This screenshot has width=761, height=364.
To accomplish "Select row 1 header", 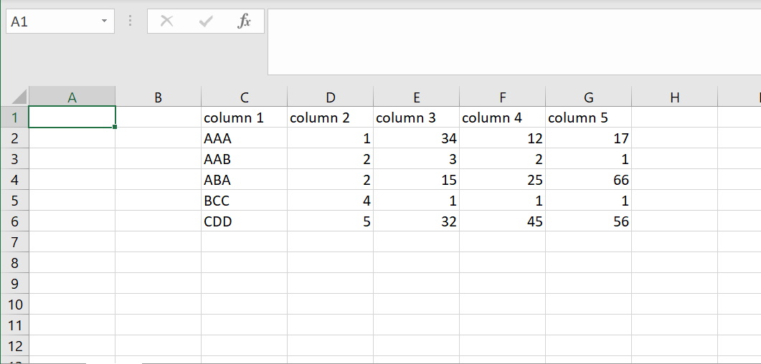I will click(x=14, y=118).
